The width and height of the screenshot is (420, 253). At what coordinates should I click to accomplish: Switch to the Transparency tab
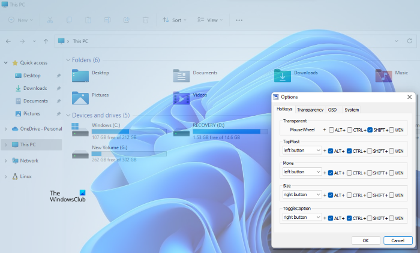click(310, 110)
